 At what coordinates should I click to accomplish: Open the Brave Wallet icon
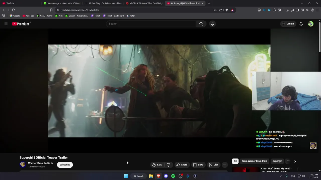tap(302, 10)
